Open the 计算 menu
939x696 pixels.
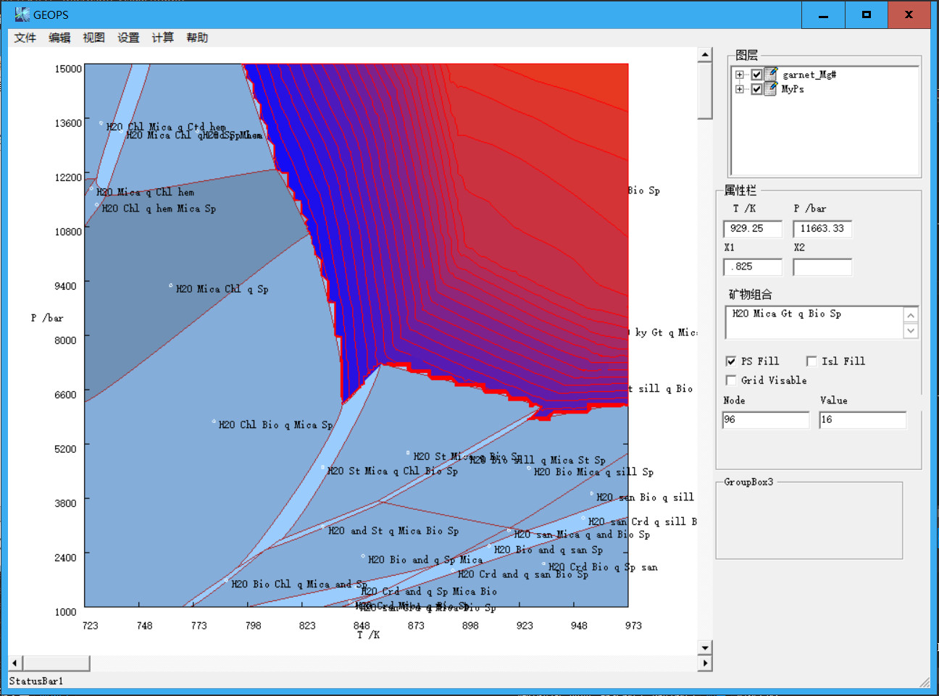162,38
